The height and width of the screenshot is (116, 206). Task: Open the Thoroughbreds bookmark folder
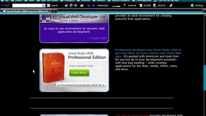point(142,1)
